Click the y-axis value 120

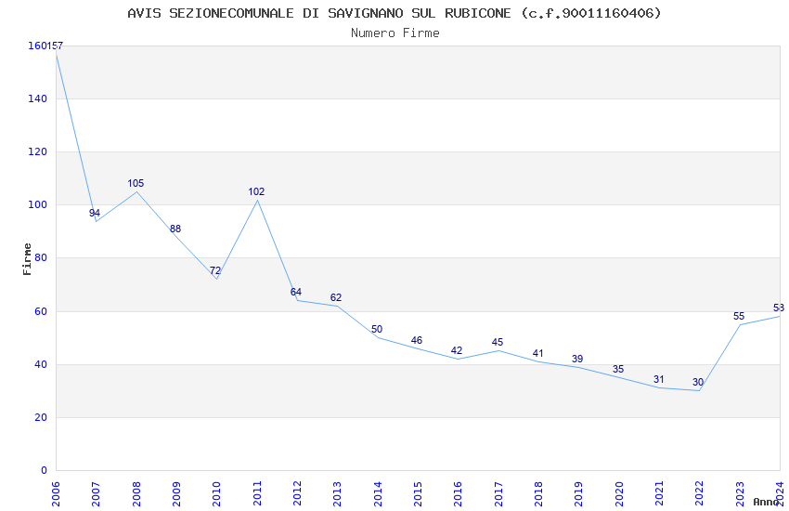pos(38,151)
